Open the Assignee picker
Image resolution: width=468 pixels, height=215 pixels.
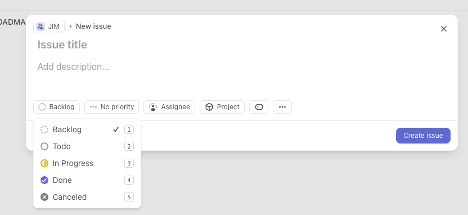[x=169, y=107]
